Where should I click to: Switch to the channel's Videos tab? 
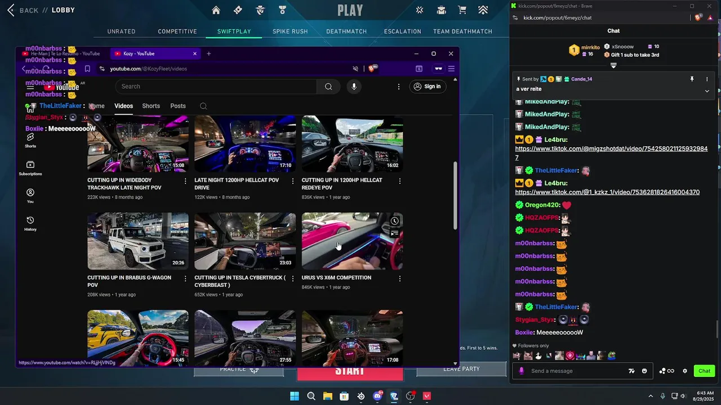[x=123, y=106]
